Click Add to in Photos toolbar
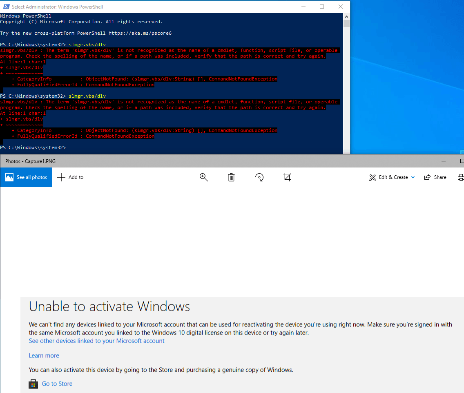Viewport: 464px width, 393px height. click(x=70, y=177)
